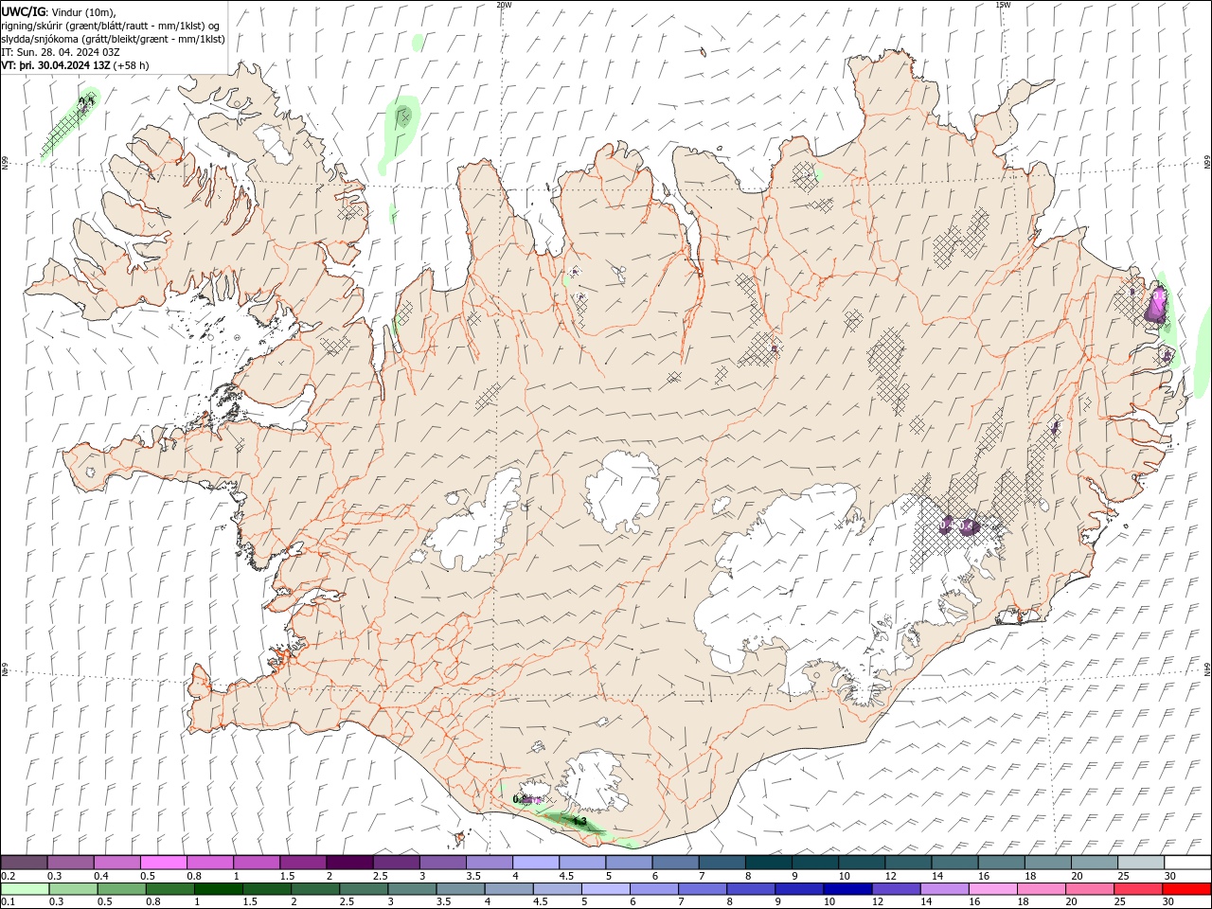Pick the bright red 30 rain legend swatch
This screenshot has width=1212, height=909.
click(x=1187, y=889)
